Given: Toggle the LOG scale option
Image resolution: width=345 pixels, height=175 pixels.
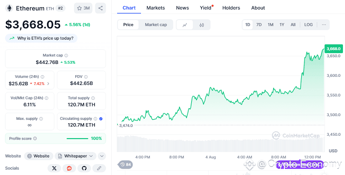Looking at the screenshot, I should (309, 25).
